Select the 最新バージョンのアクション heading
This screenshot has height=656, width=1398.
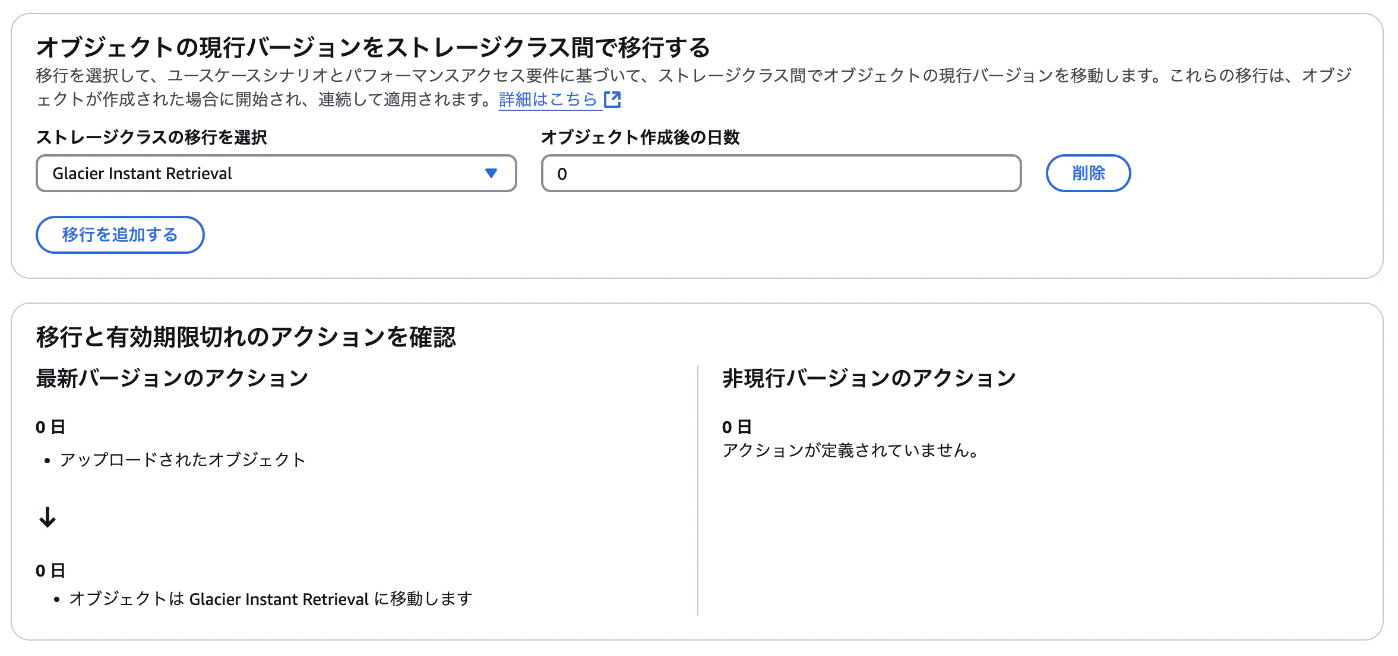(172, 378)
